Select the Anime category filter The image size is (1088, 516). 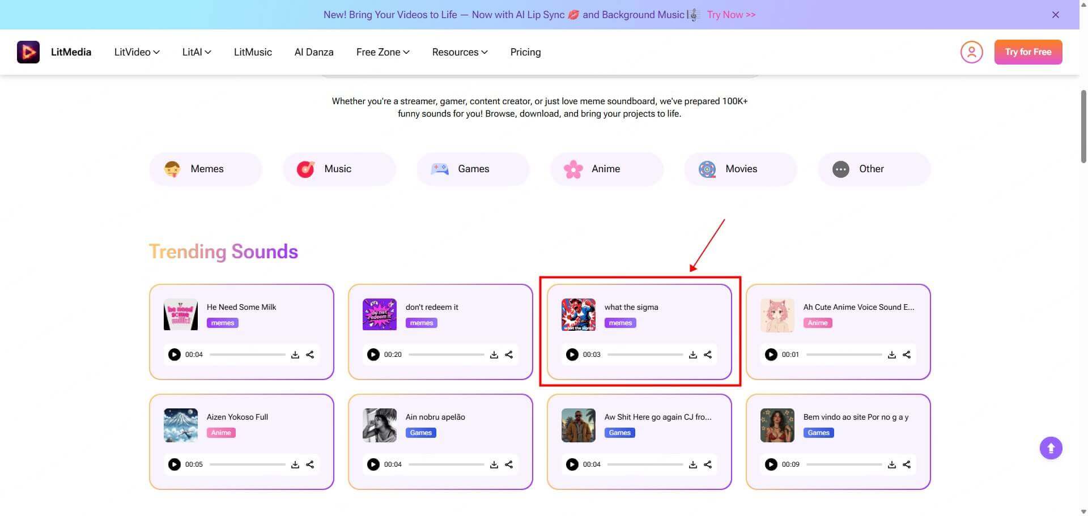coord(606,169)
